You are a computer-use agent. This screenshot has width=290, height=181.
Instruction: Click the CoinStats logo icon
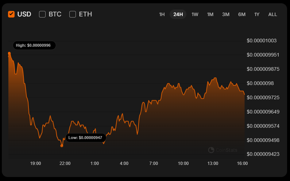pyautogui.click(x=211, y=150)
